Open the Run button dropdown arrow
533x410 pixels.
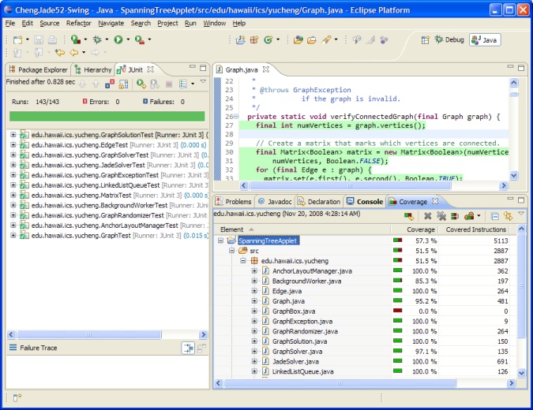128,39
